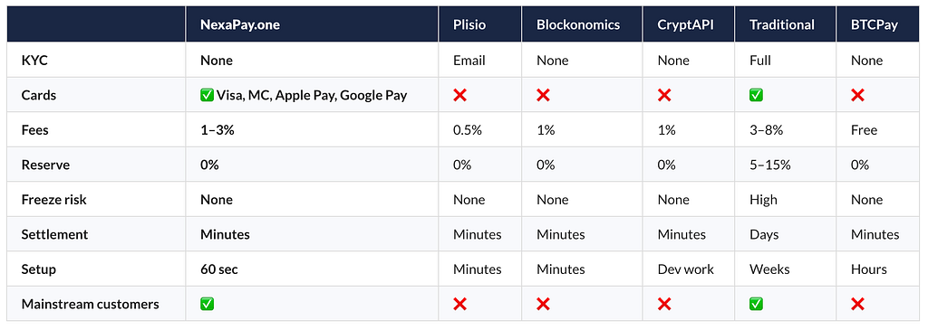Click the red X for BTCPay Cards
Viewport: 928px width, 330px height.
pos(857,95)
